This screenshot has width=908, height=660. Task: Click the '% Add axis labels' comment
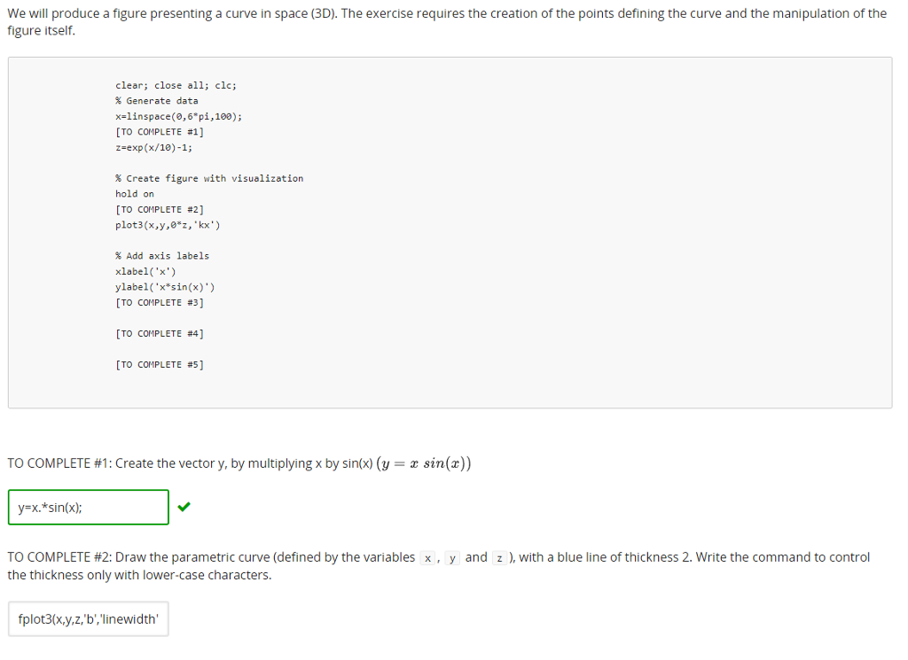[162, 256]
